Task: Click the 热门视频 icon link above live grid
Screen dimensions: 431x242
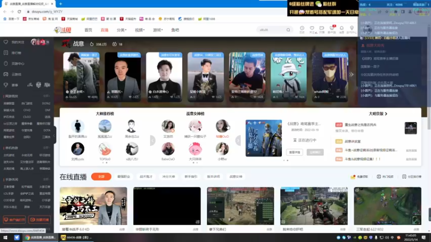Action: coord(385,177)
